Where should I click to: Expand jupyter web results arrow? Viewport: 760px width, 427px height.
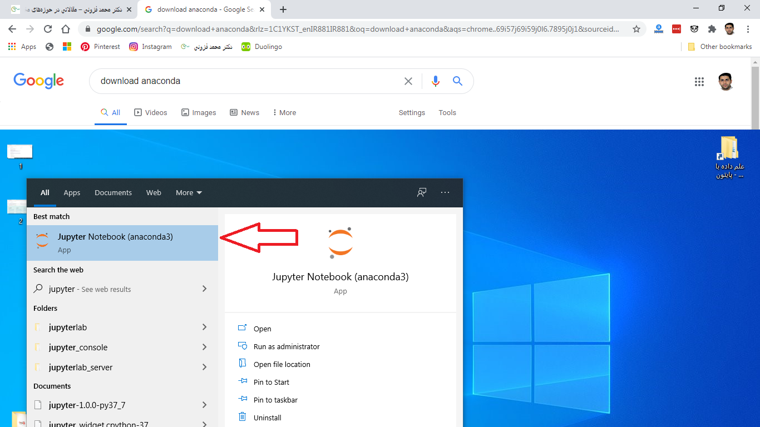205,289
